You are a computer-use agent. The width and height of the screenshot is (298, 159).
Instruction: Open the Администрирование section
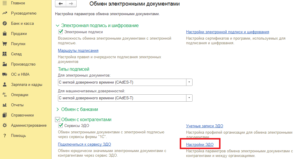29,126
